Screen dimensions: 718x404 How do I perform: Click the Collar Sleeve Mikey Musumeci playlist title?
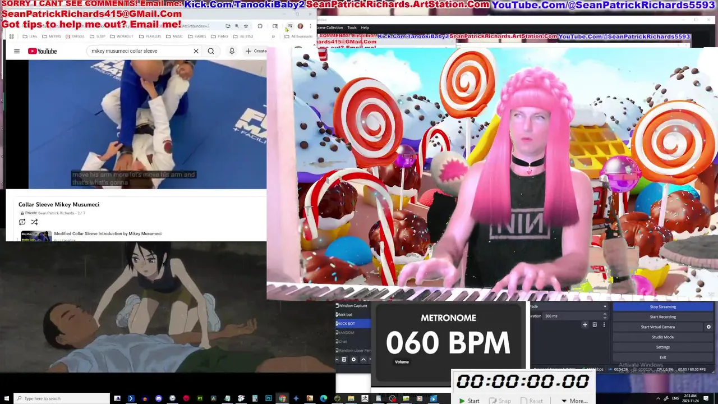59,204
